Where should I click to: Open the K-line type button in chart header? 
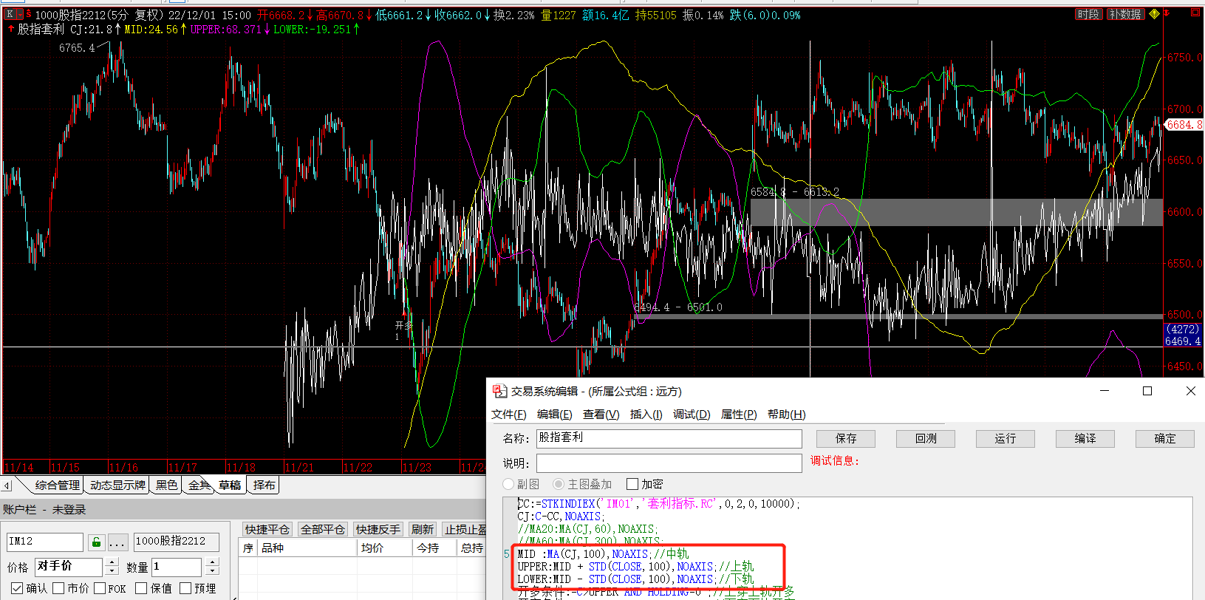tap(10, 15)
